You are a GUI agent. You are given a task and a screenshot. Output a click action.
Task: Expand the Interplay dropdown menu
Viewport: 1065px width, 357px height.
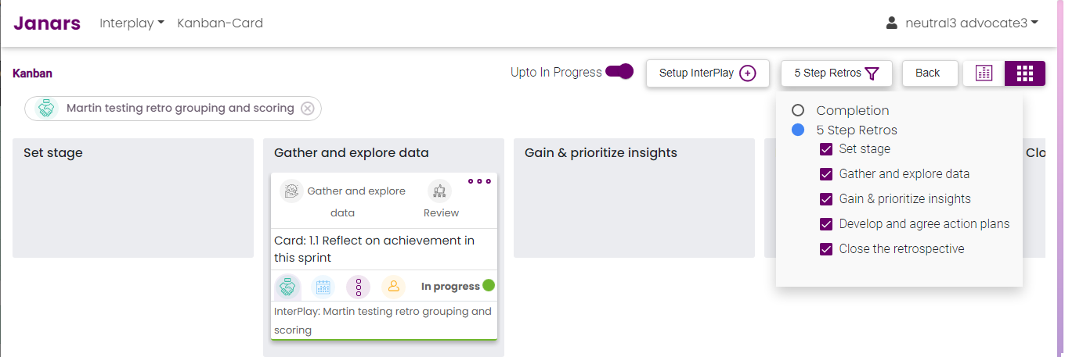click(x=132, y=23)
